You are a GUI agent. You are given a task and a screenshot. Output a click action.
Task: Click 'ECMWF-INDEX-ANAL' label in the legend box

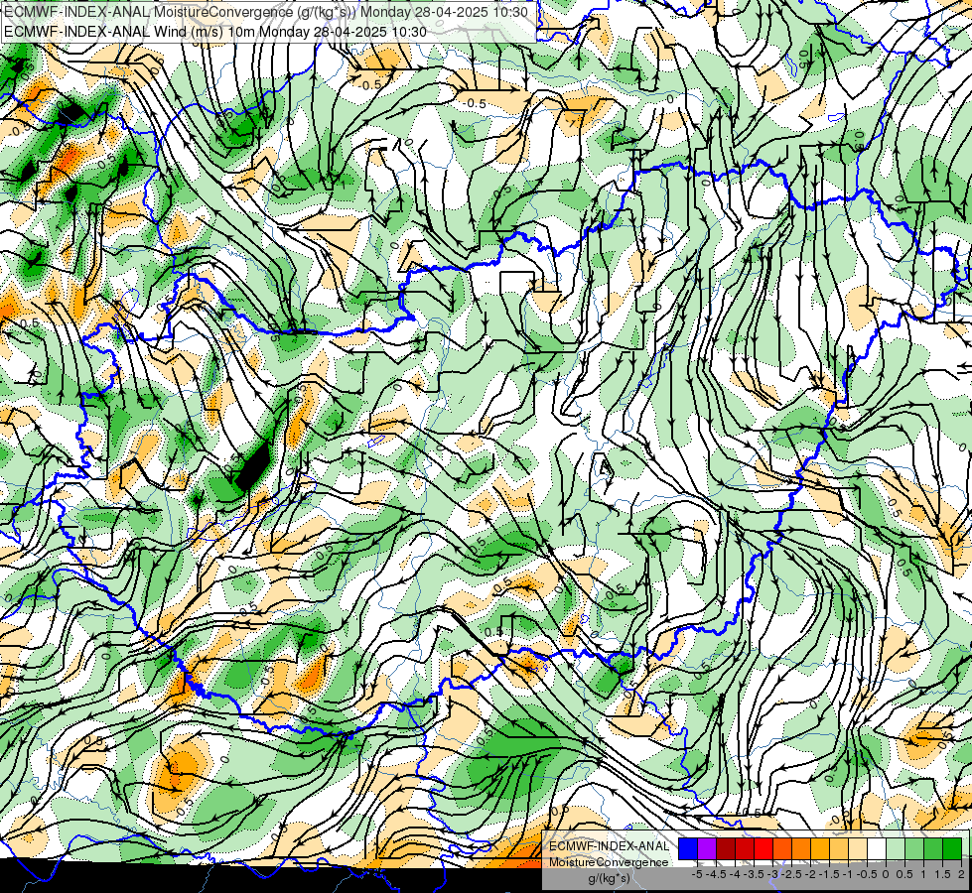point(610,846)
